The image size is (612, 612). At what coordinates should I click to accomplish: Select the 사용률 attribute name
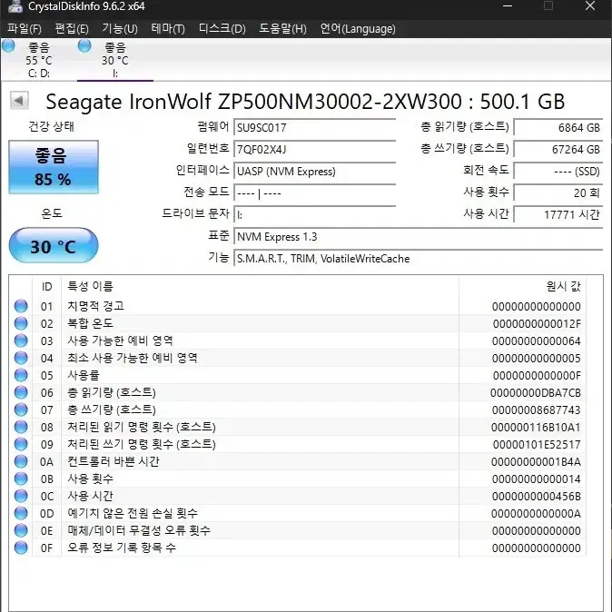84,375
